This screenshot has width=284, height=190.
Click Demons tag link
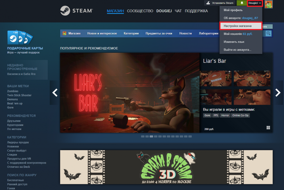pyautogui.click(x=12, y=99)
